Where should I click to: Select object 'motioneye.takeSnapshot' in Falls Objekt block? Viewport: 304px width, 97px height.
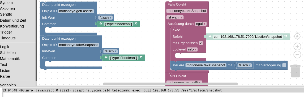[x=187, y=11]
